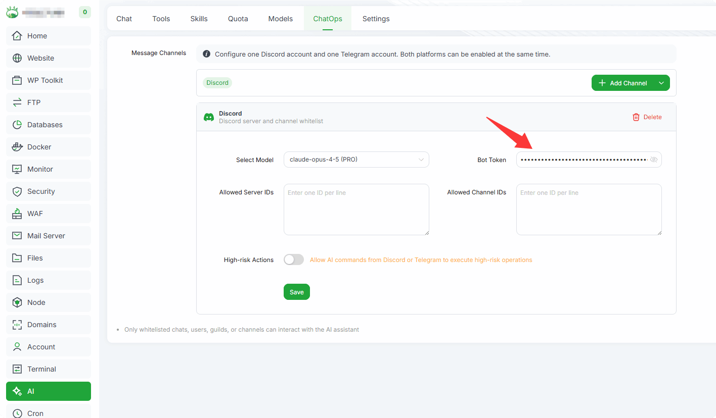Image resolution: width=716 pixels, height=418 pixels.
Task: Open Website in the sidebar
Action: [x=49, y=58]
